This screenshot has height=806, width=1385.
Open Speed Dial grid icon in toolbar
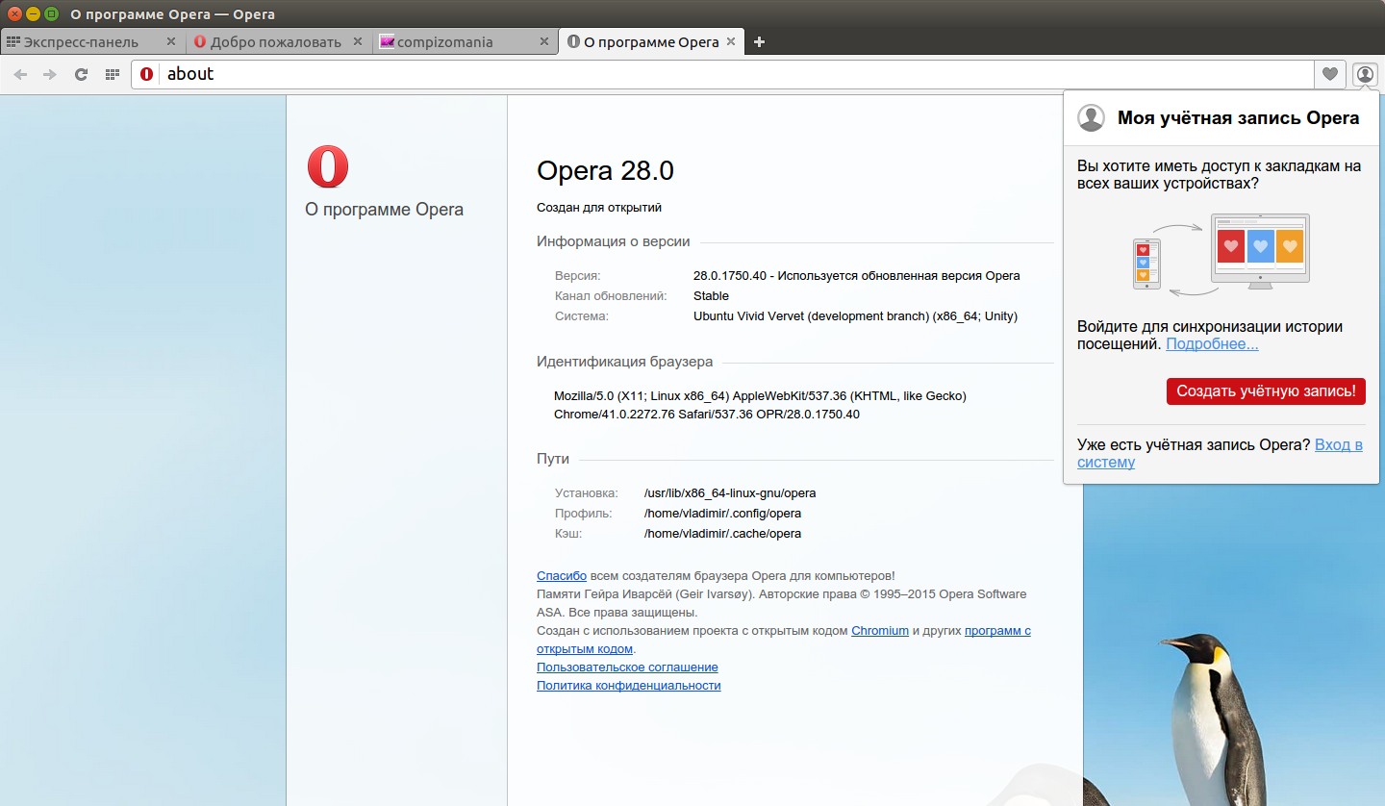pos(112,74)
